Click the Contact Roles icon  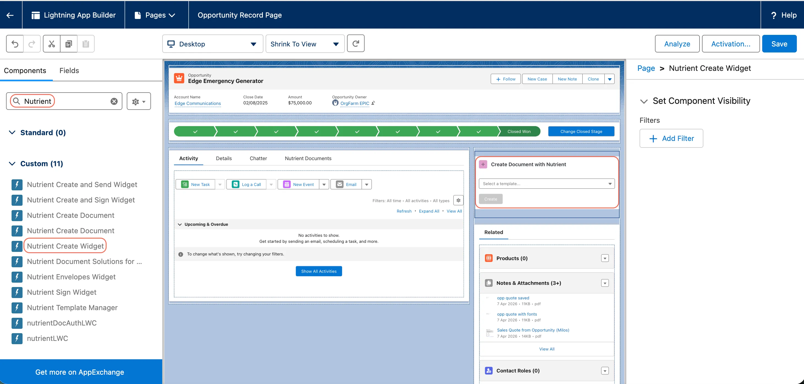coord(489,371)
